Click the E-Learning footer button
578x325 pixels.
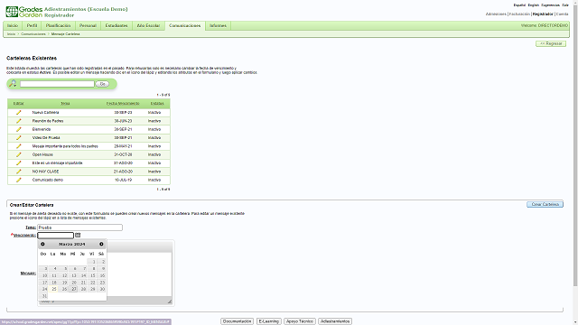[269, 321]
